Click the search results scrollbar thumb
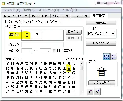 82,68
